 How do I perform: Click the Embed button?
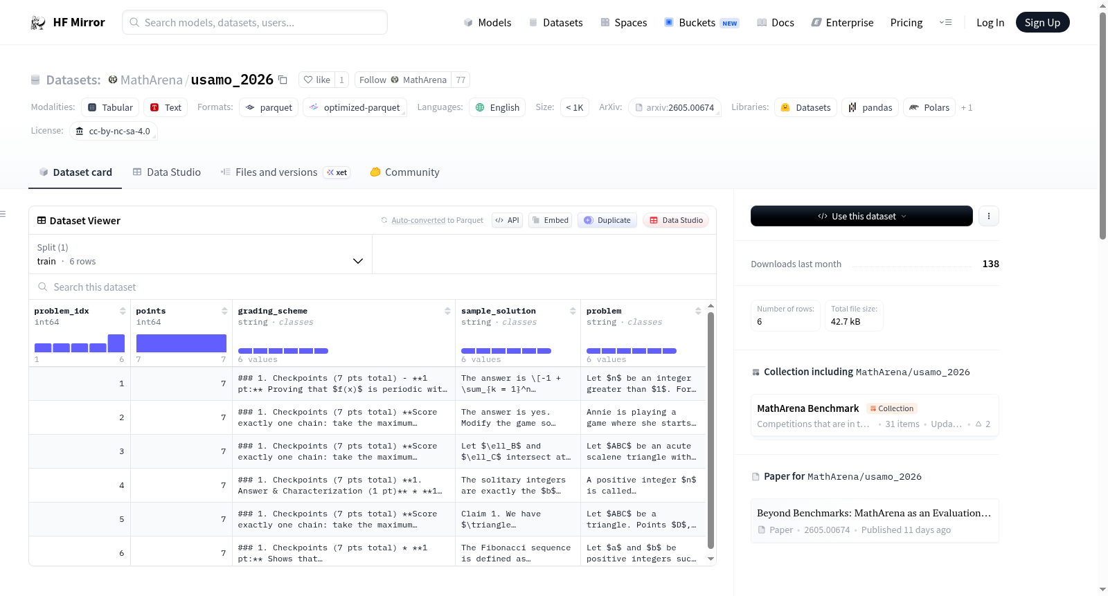pos(550,220)
